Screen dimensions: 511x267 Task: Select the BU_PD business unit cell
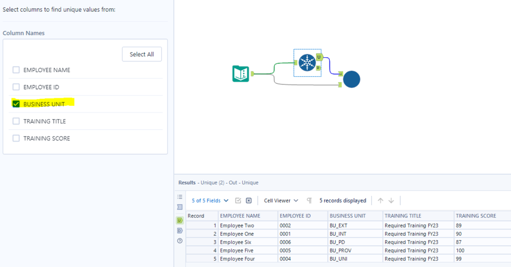355,242
